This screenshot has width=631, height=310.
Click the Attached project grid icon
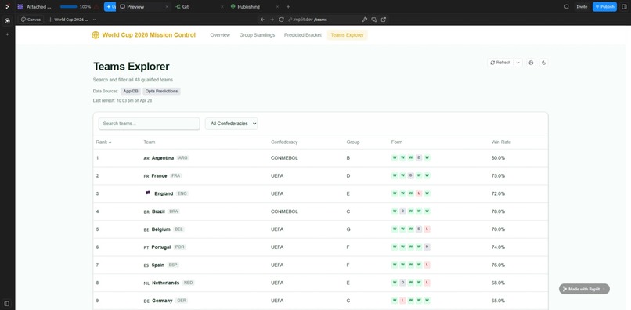[x=20, y=7]
